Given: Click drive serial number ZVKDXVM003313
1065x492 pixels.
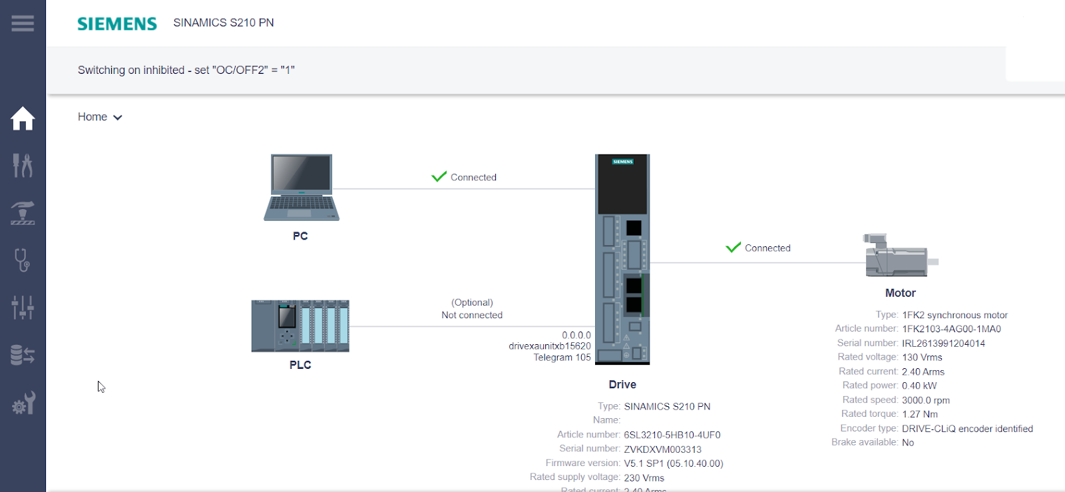Looking at the screenshot, I should pyautogui.click(x=663, y=449).
